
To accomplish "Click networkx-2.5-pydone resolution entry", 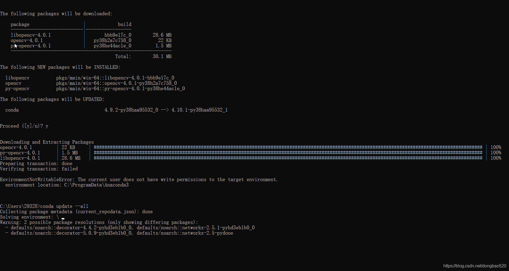I will tap(185, 233).
